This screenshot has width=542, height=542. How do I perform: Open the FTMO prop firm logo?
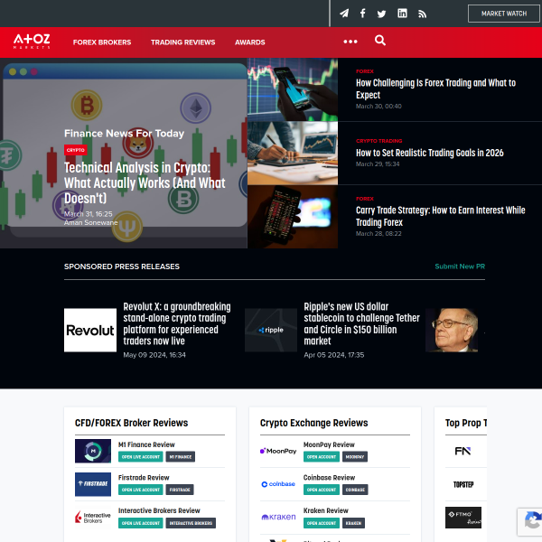click(463, 518)
